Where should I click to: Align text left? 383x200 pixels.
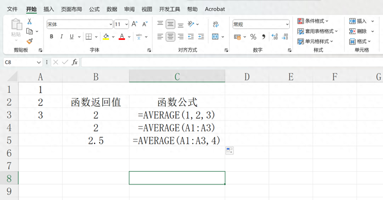(160, 37)
